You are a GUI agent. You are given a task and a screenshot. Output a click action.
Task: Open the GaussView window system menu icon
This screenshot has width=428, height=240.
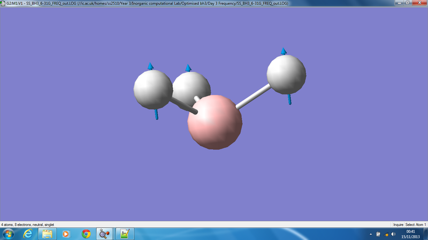(x=3, y=3)
